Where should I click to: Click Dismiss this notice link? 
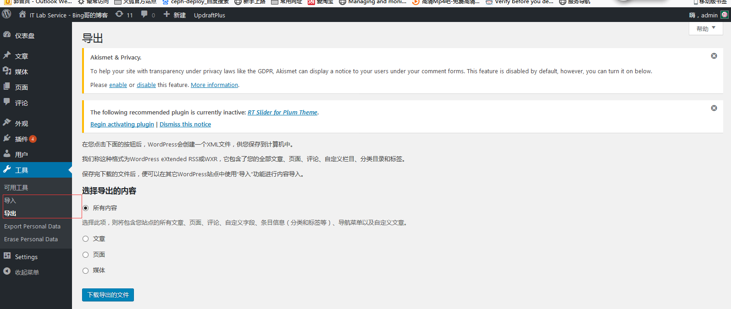185,124
